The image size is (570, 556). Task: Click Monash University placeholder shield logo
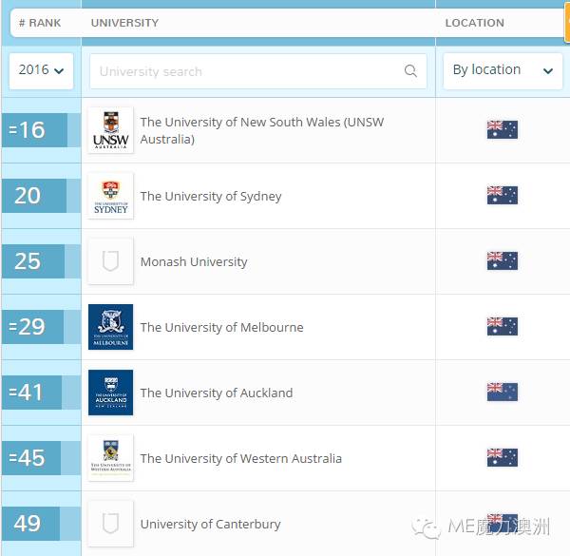pyautogui.click(x=110, y=261)
